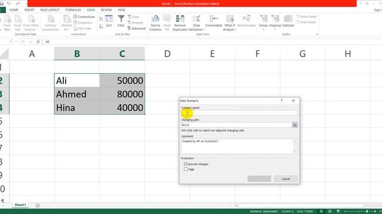Click Edit Links in ribbon
This screenshot has height=214, width=382.
[82, 29]
